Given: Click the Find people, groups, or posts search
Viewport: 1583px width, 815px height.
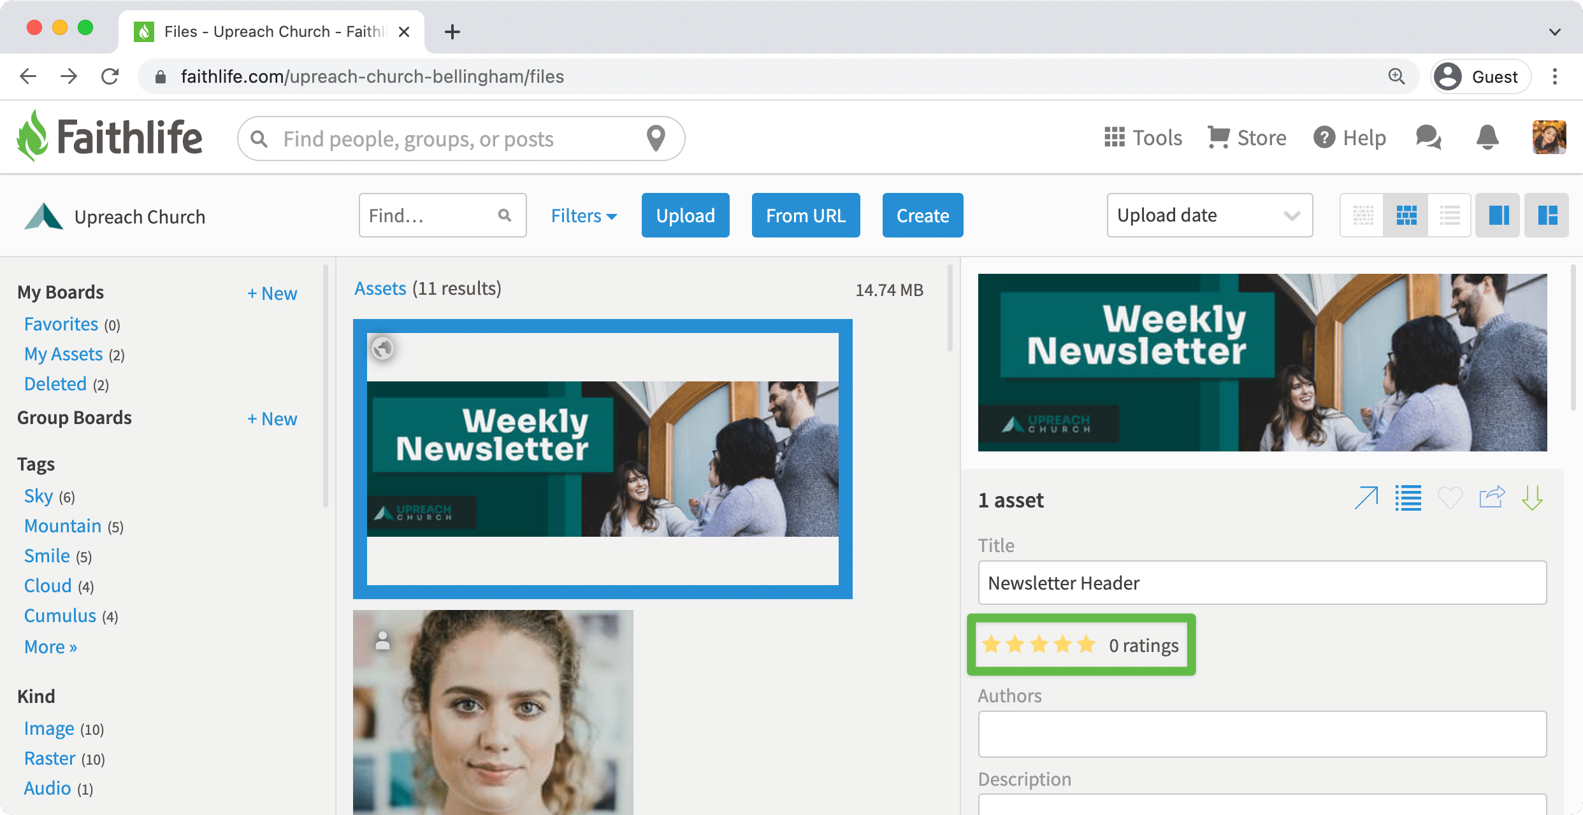Looking at the screenshot, I should point(461,138).
